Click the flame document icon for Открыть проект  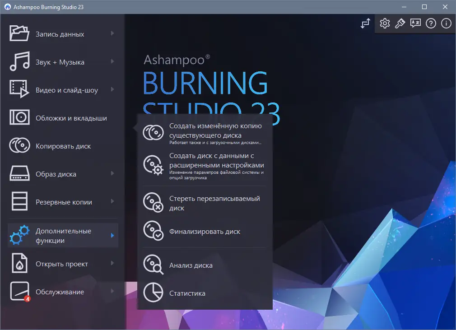point(19,263)
